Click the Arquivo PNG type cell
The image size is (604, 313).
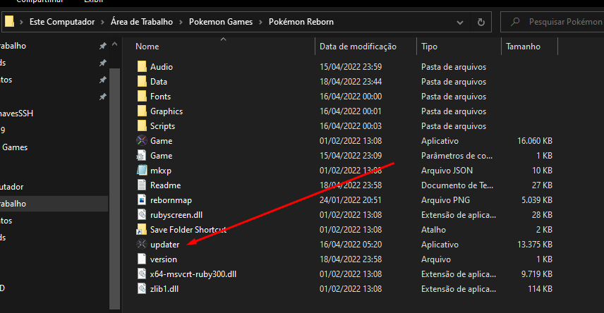click(x=446, y=200)
